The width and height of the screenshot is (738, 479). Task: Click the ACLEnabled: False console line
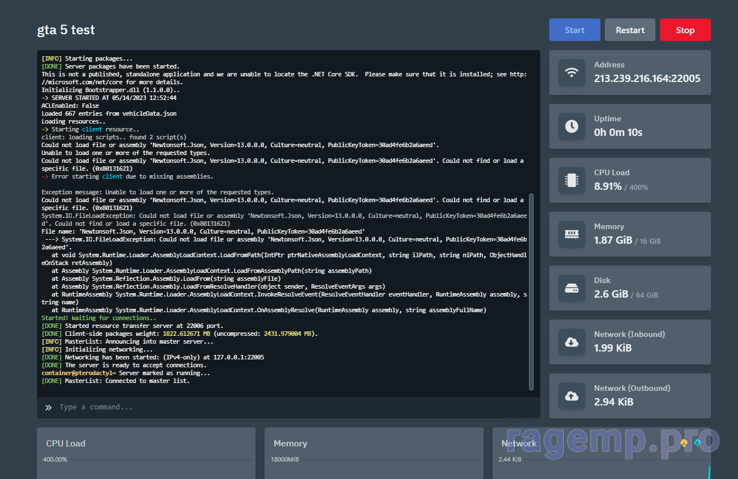click(x=70, y=106)
